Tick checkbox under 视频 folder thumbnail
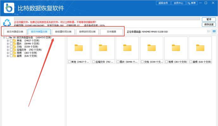218x126 pixels. click(166, 62)
